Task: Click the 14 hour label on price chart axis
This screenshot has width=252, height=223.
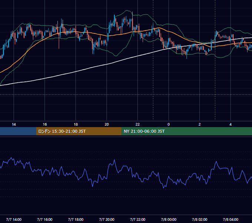Action: pyautogui.click(x=14, y=125)
